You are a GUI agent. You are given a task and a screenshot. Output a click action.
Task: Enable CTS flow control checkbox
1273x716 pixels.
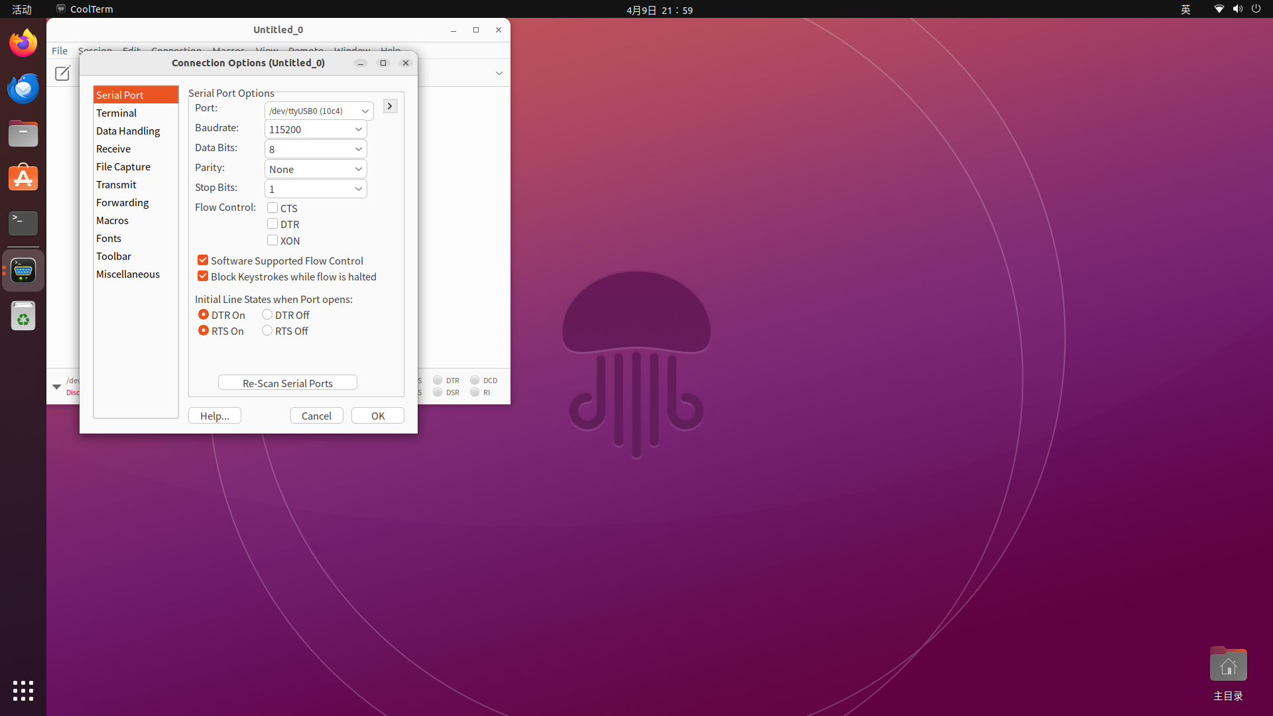[273, 208]
